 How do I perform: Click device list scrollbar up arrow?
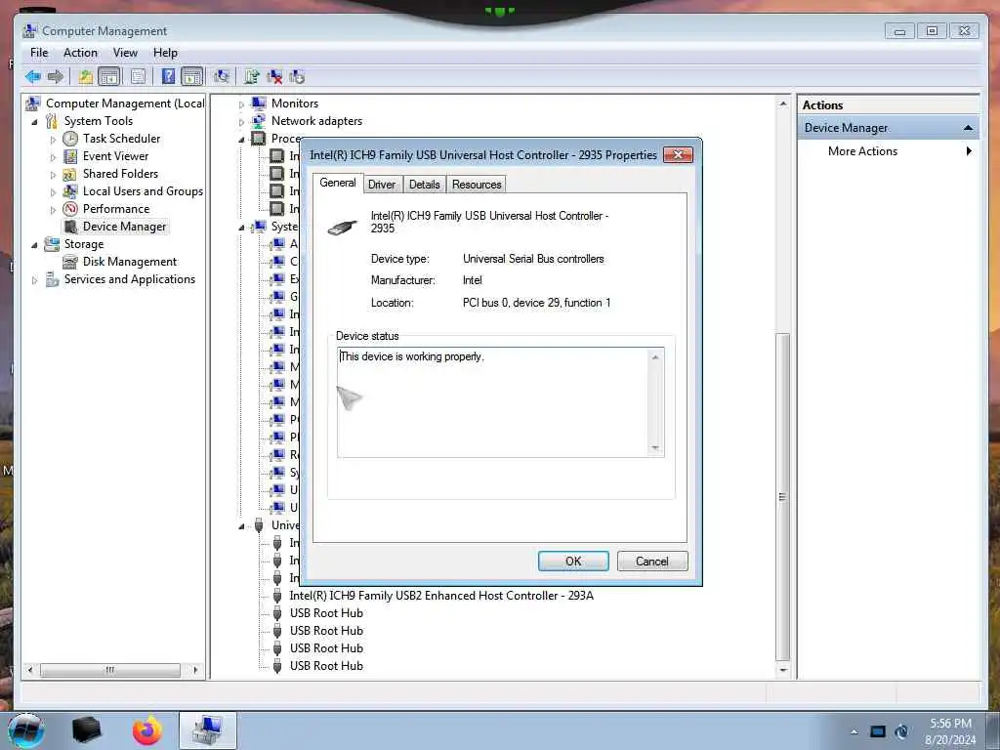(783, 104)
